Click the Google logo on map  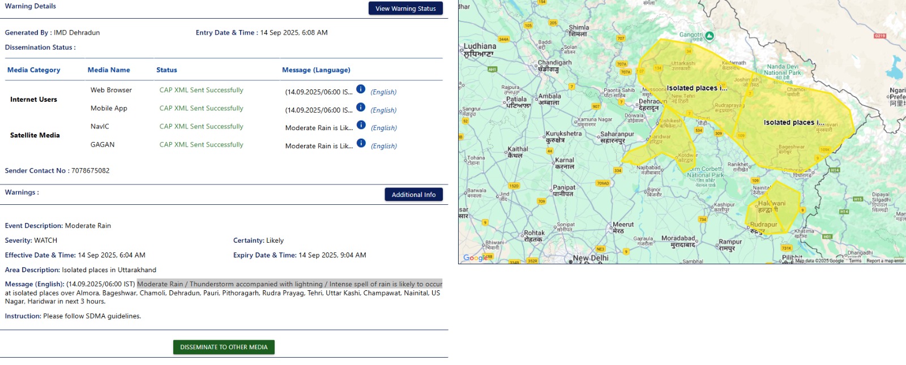click(x=475, y=258)
